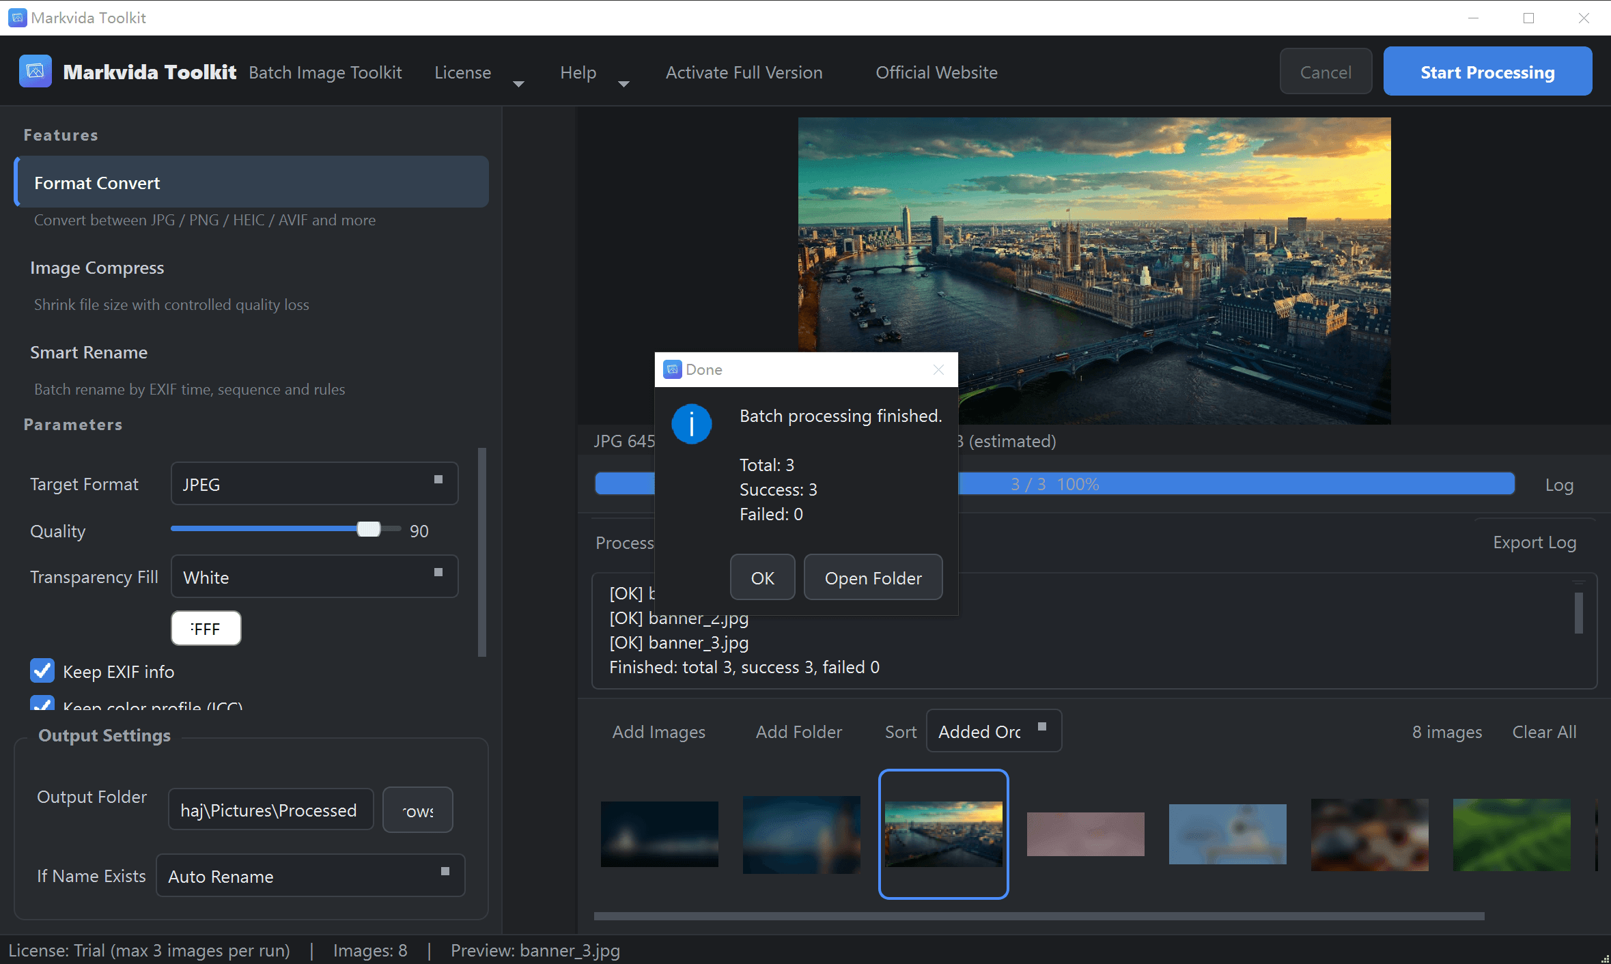Open the If Name Exists dropdown
Viewport: 1611px width, 964px height.
[x=311, y=875]
